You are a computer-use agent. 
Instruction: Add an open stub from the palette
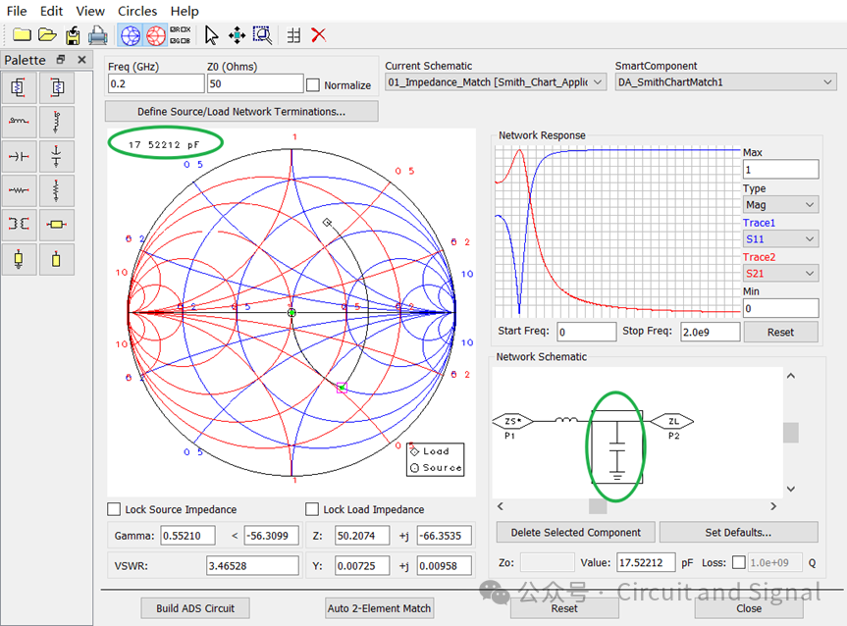click(x=56, y=259)
